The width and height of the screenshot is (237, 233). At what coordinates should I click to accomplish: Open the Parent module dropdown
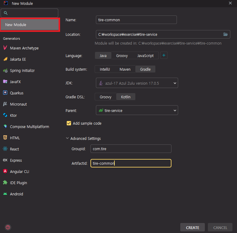137,110
